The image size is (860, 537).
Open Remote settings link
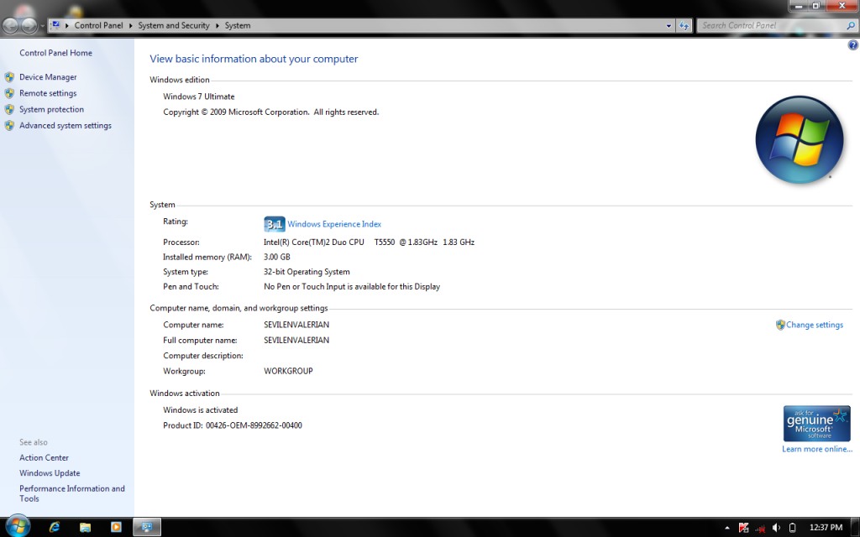tap(48, 93)
